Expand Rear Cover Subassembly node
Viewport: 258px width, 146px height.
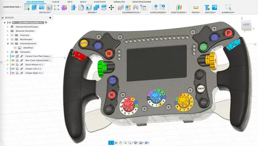click(8, 60)
